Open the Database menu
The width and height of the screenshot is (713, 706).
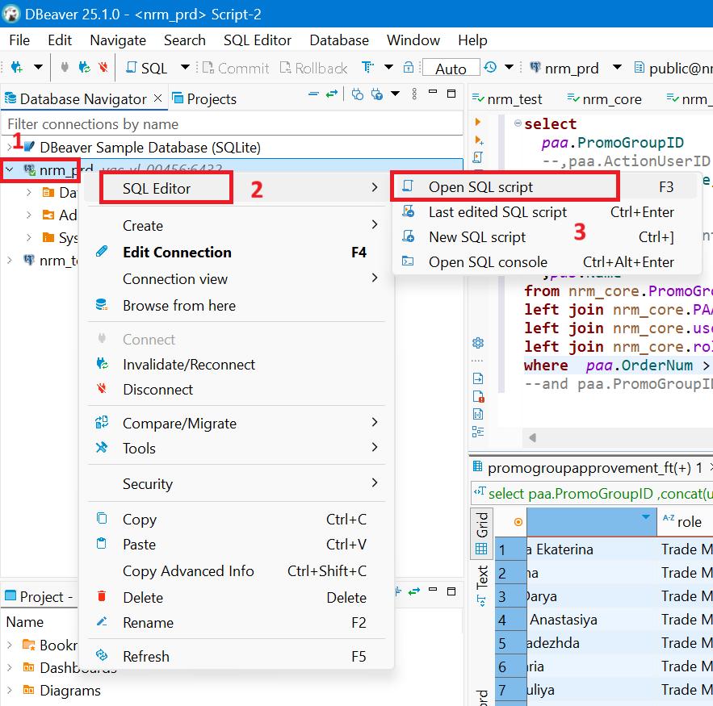click(x=339, y=40)
